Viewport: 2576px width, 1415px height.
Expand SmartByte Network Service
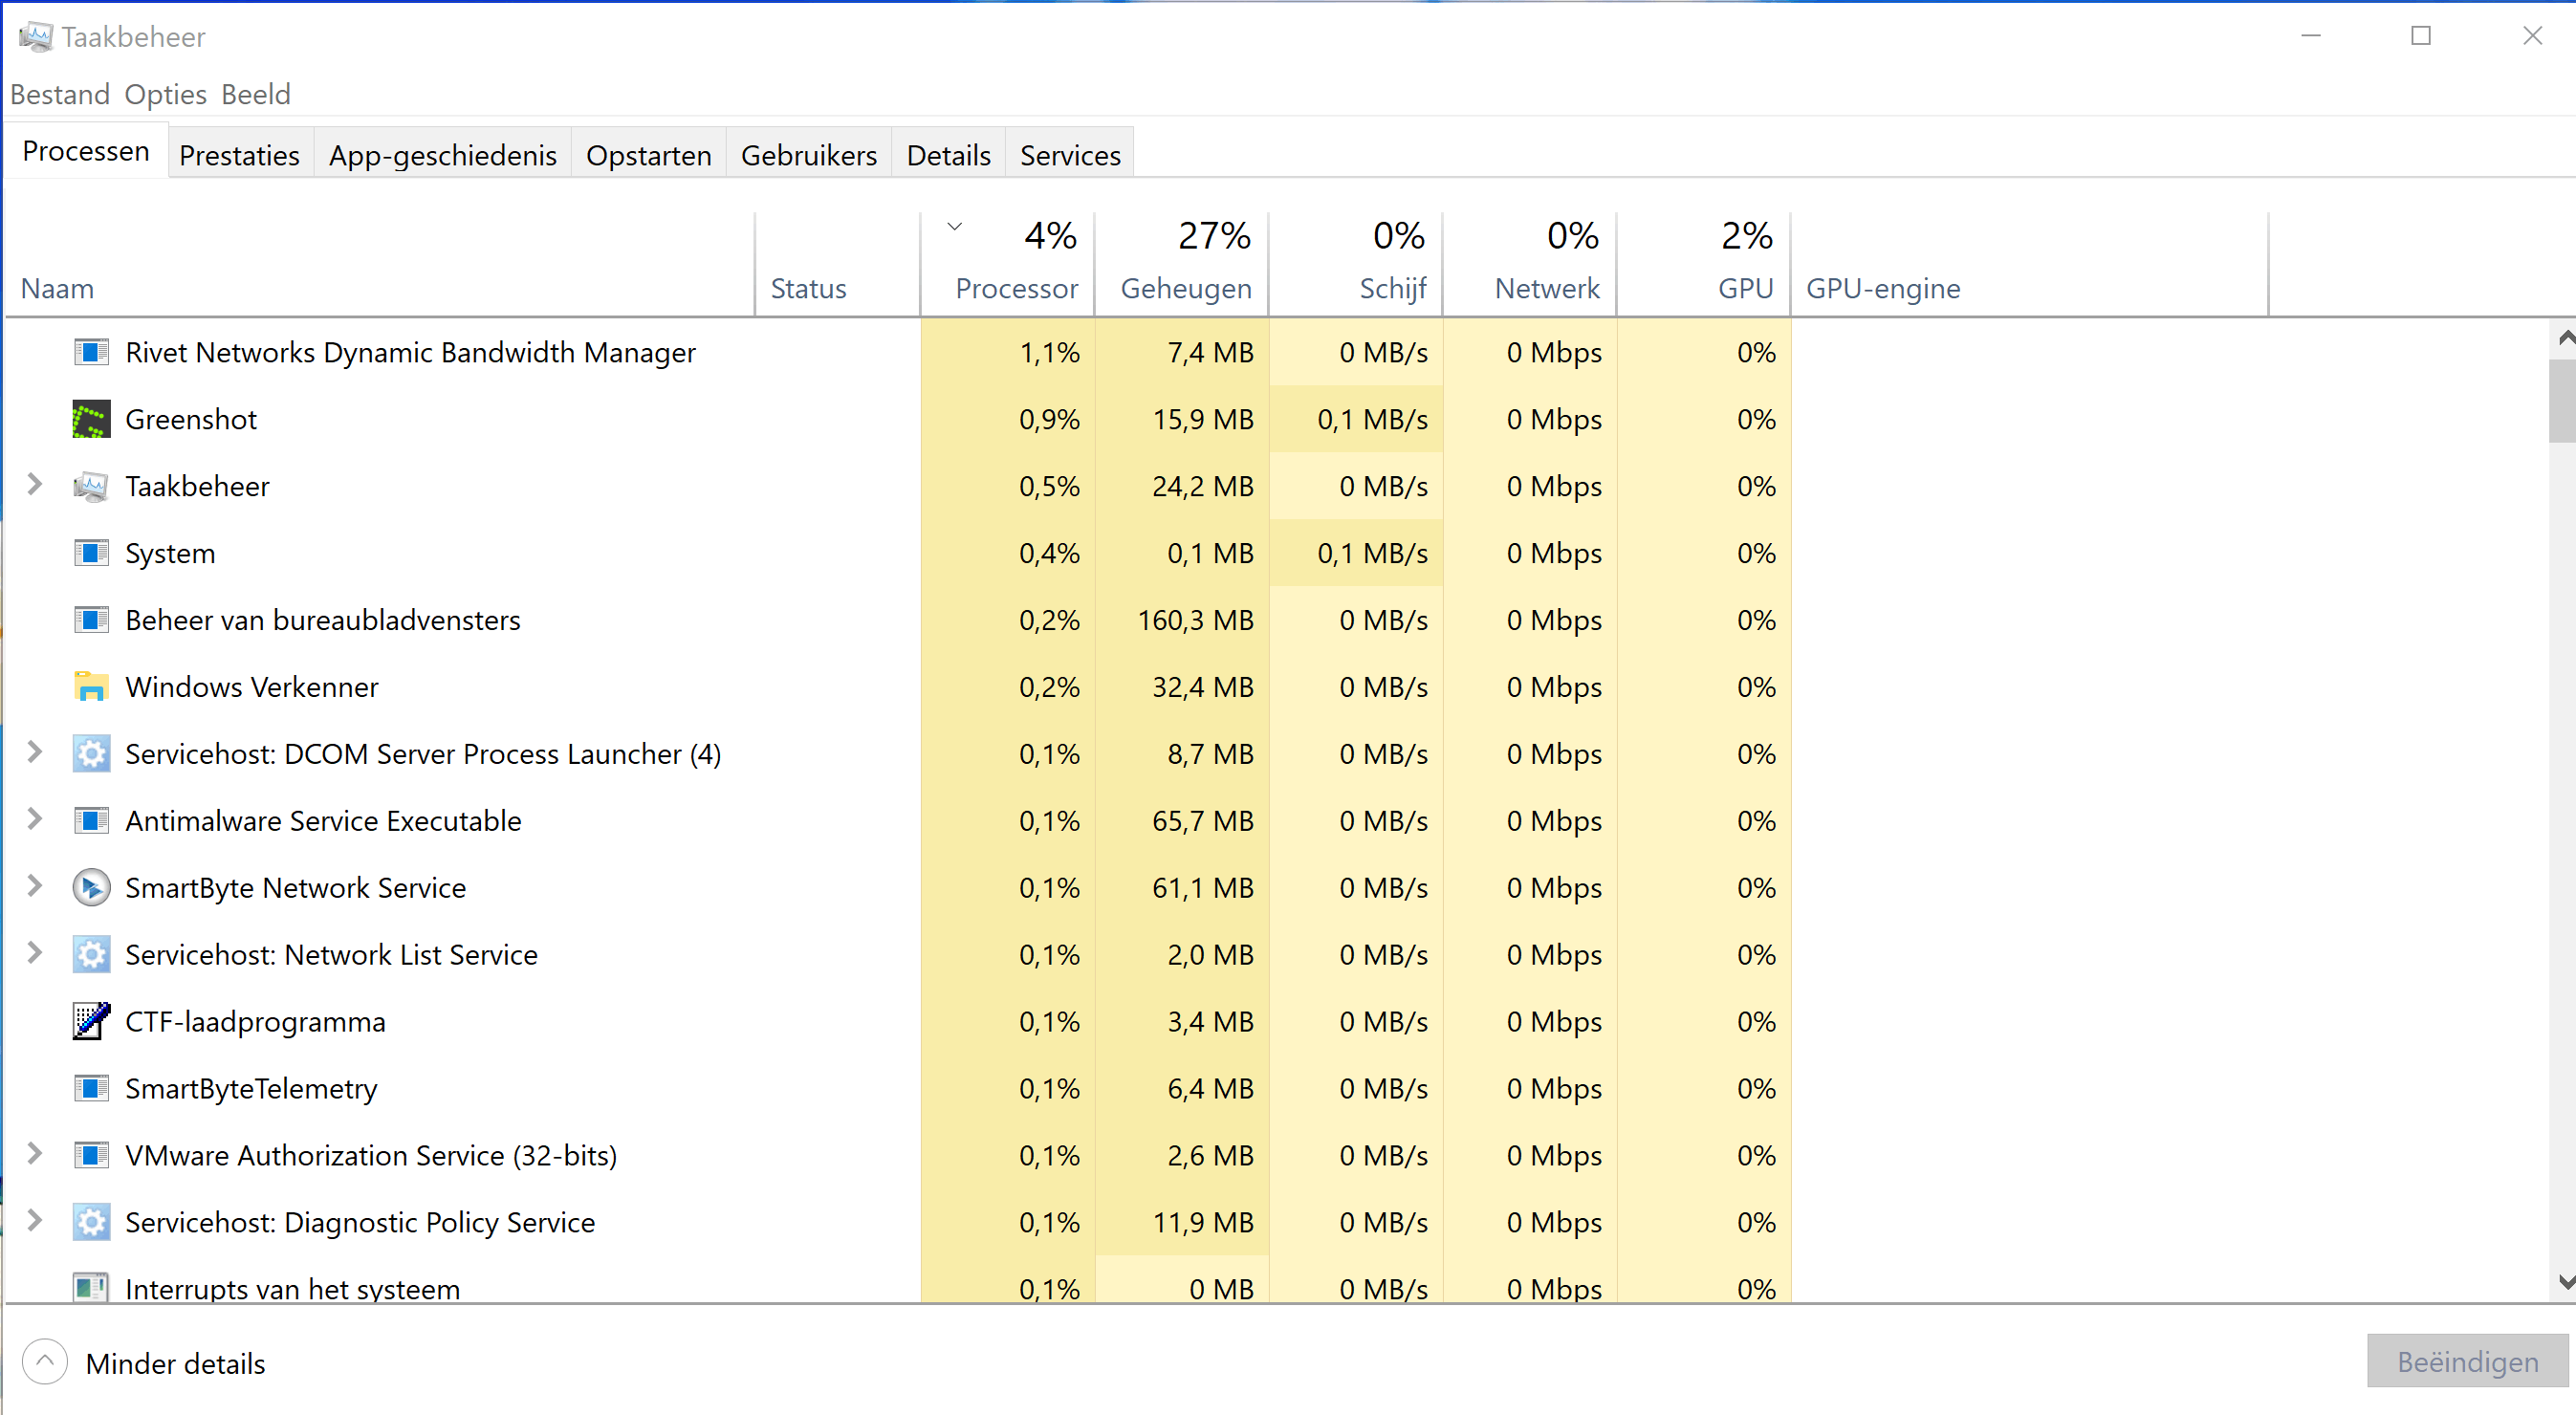pyautogui.click(x=35, y=886)
